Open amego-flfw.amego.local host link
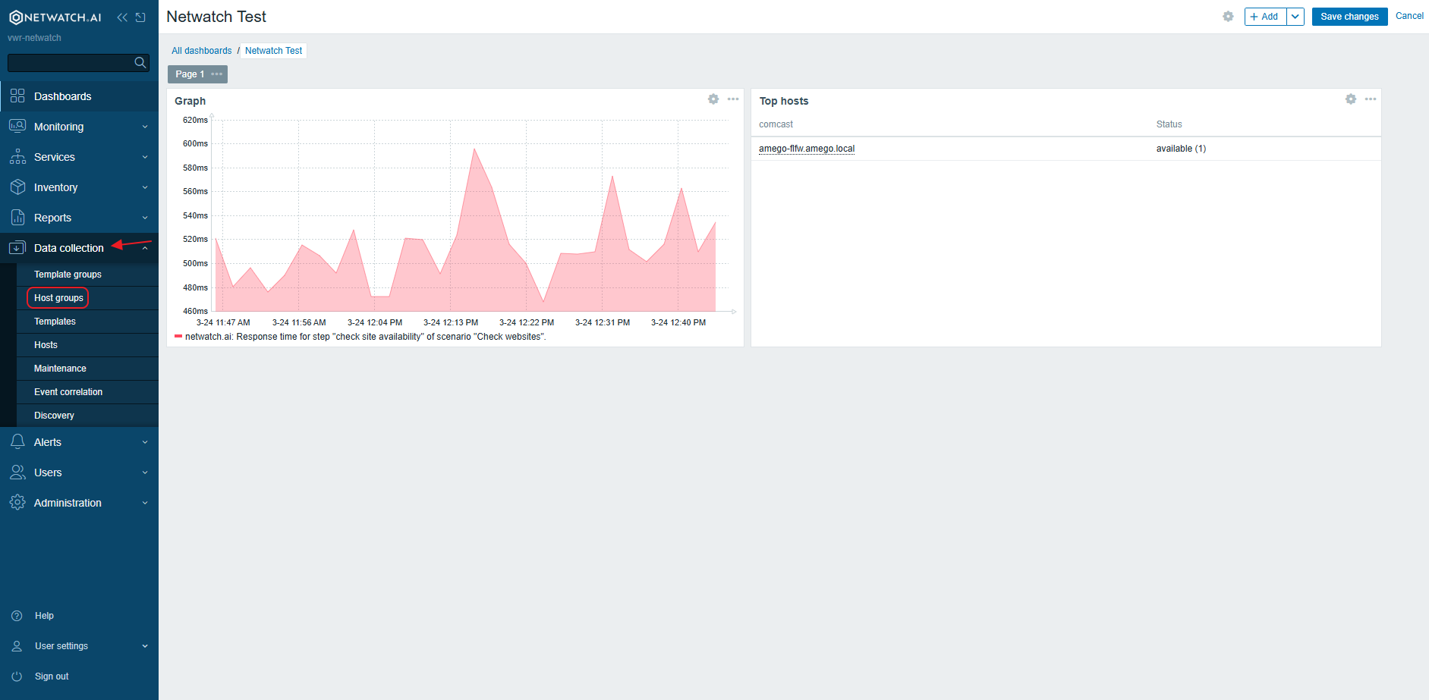This screenshot has height=700, width=1429. click(x=806, y=149)
